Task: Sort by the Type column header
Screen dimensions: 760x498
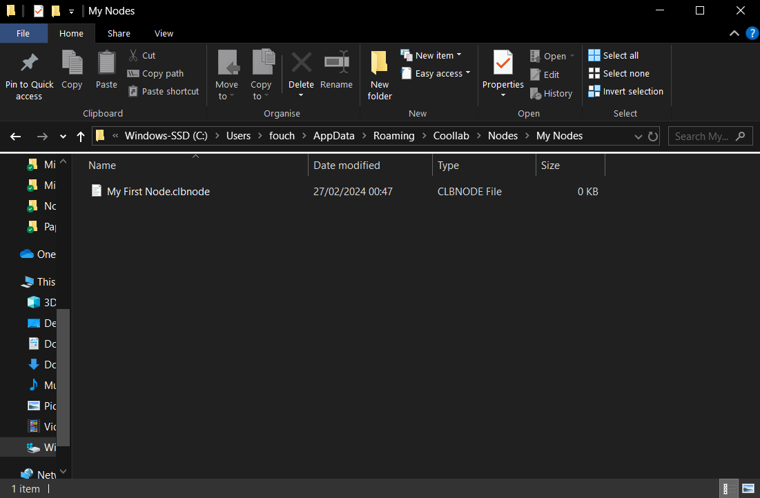Action: 484,165
